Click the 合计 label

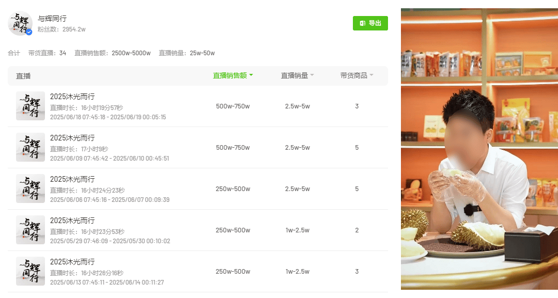tap(14, 53)
